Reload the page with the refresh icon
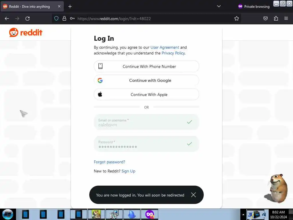The image size is (293, 220). click(27, 19)
